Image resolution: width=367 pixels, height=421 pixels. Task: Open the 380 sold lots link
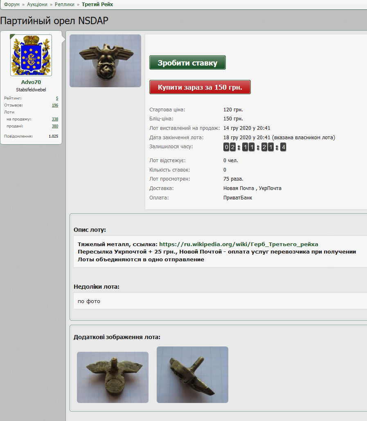pos(55,126)
